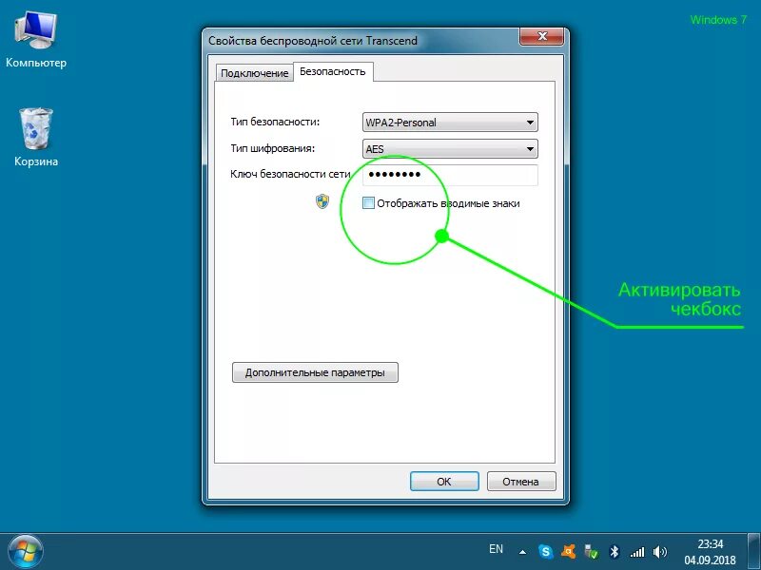Confirm with the OK button
Screen dimensions: 761x570
click(x=444, y=482)
